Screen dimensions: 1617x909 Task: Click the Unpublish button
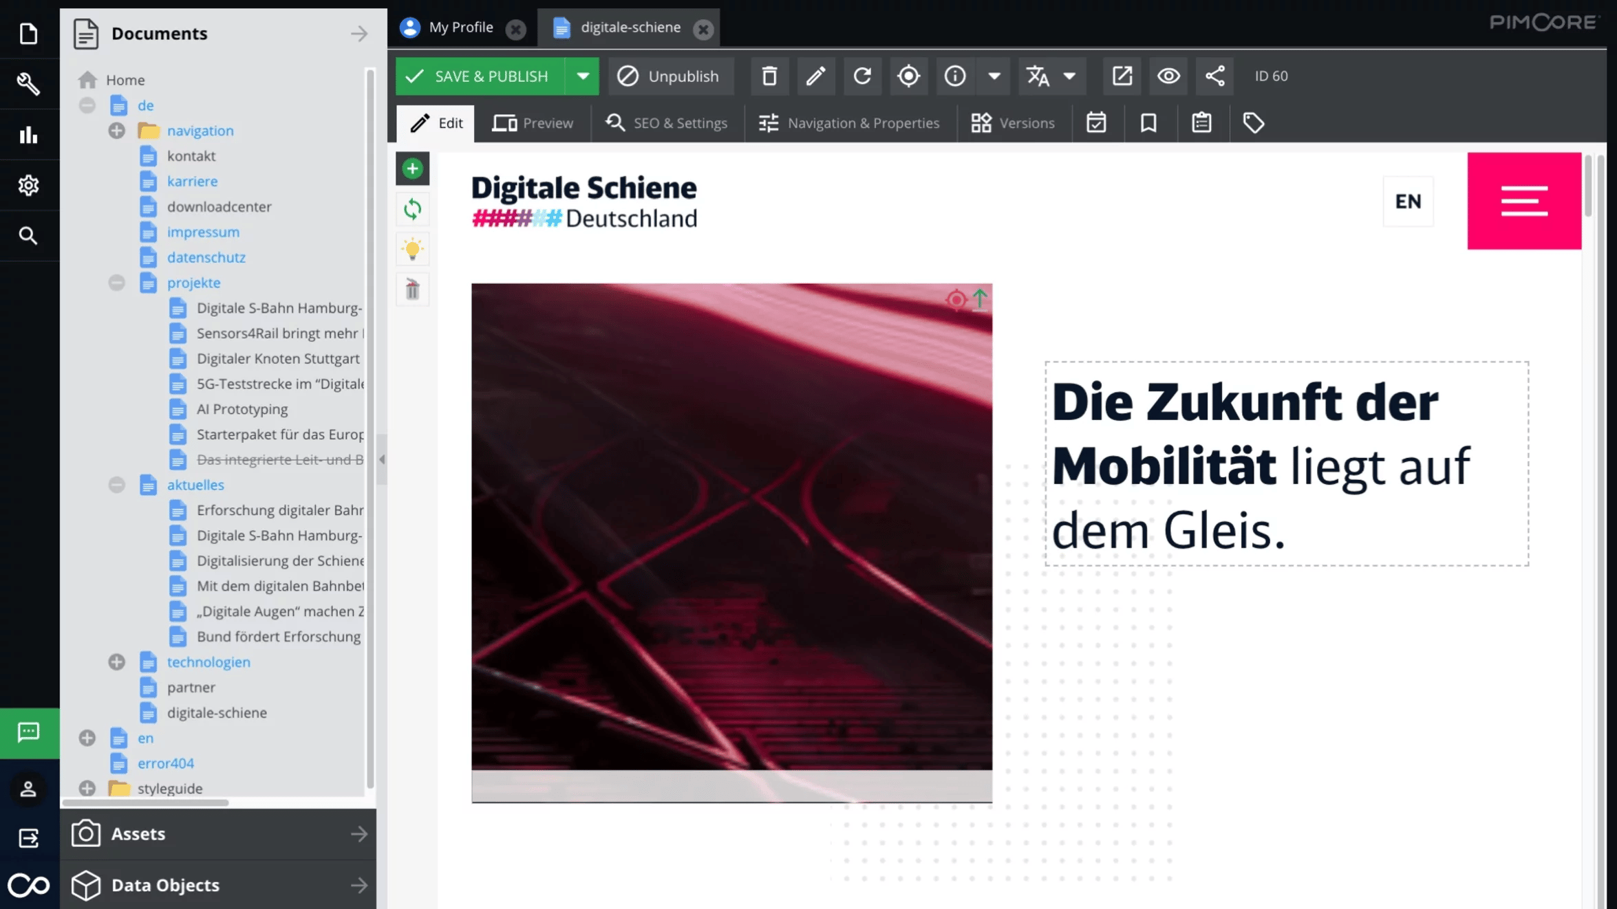coord(670,76)
